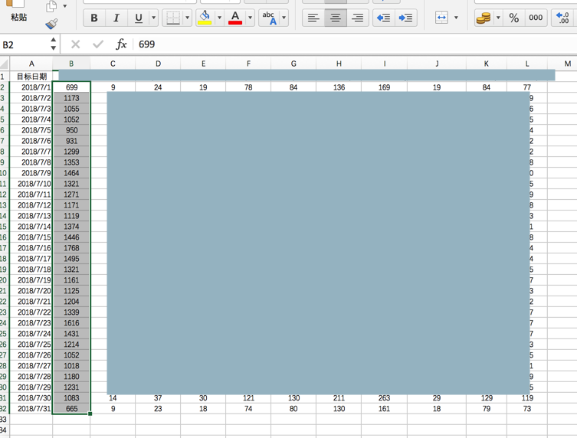Toggle underline formatting
This screenshot has width=577, height=438.
[139, 18]
